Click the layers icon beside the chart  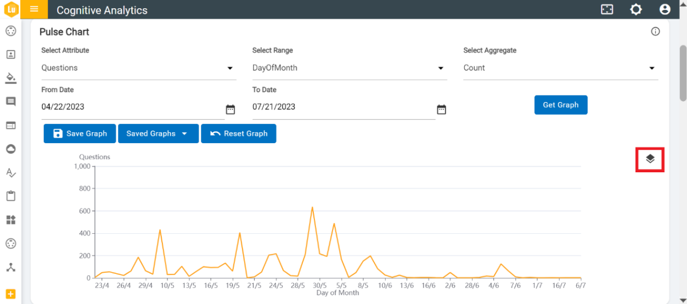coord(650,159)
